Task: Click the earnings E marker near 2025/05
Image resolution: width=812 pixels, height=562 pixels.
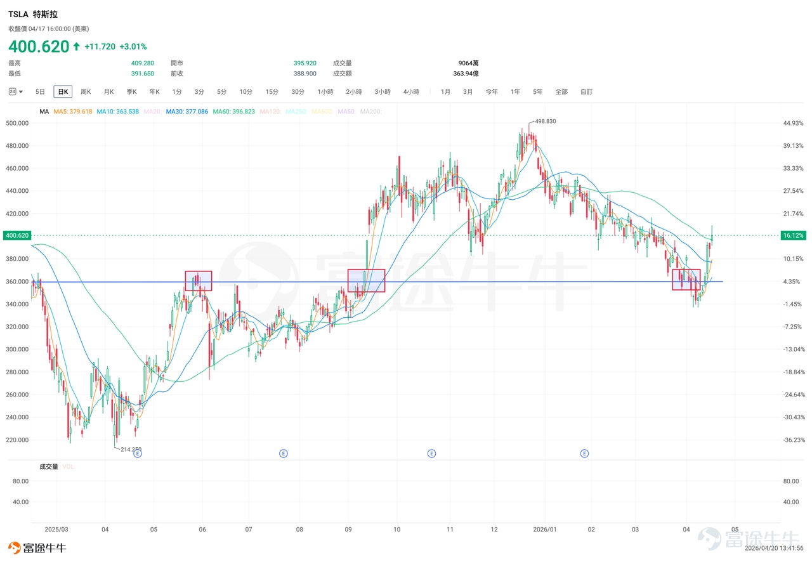Action: pos(138,454)
